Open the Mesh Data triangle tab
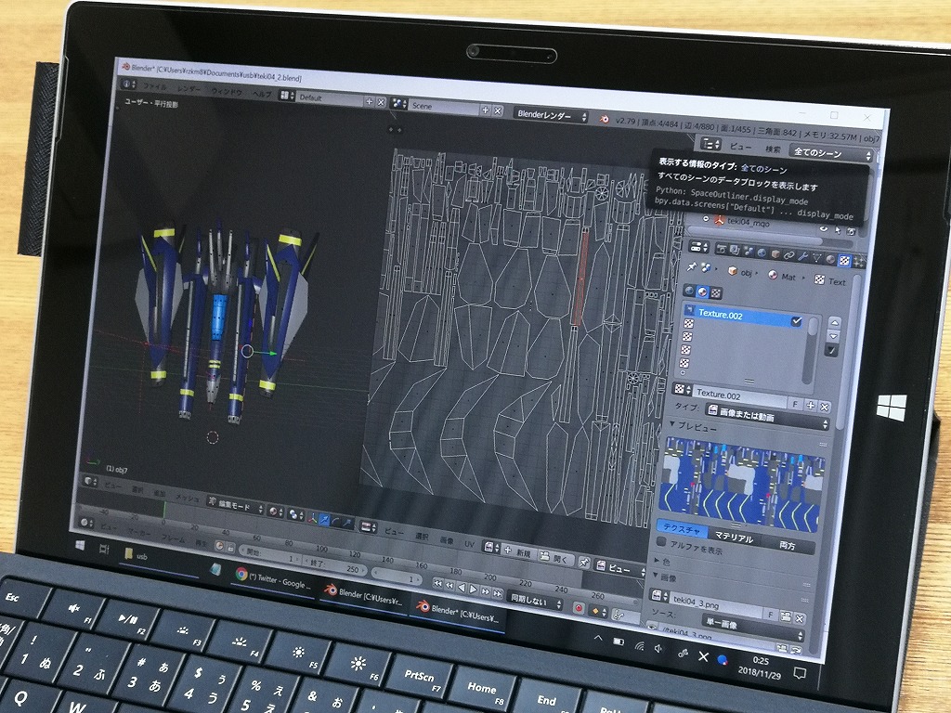The width and height of the screenshot is (951, 713). click(x=817, y=258)
